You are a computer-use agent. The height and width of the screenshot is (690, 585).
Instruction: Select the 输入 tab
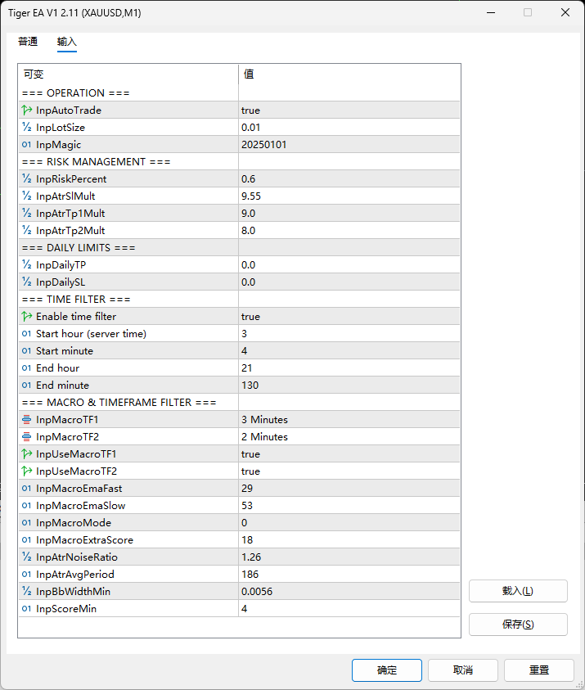point(67,42)
